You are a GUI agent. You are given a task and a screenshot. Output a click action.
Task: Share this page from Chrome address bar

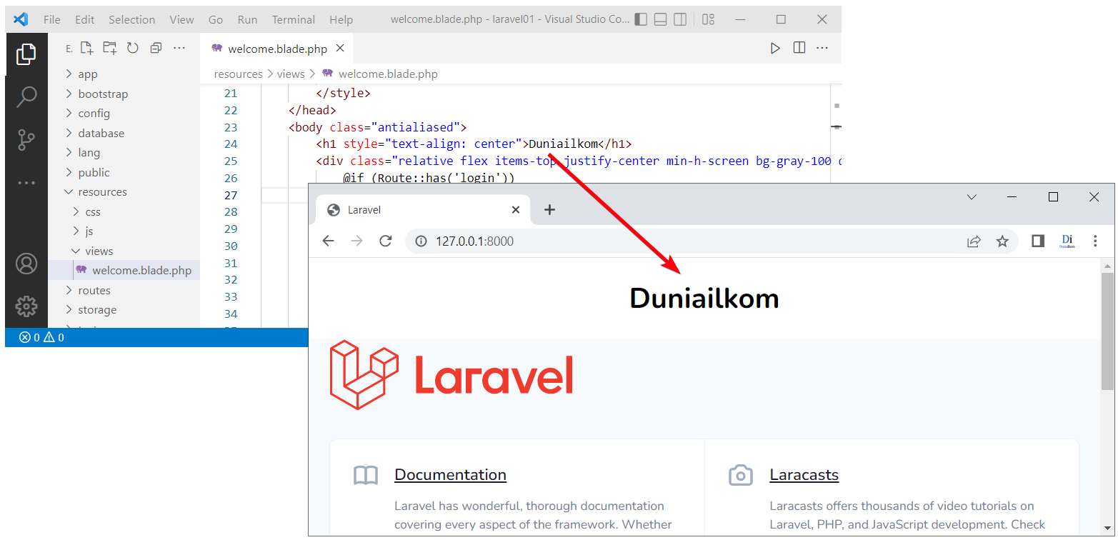click(x=974, y=241)
